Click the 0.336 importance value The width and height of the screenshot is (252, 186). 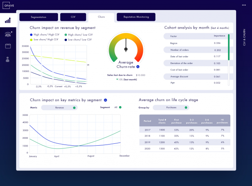click(x=217, y=43)
